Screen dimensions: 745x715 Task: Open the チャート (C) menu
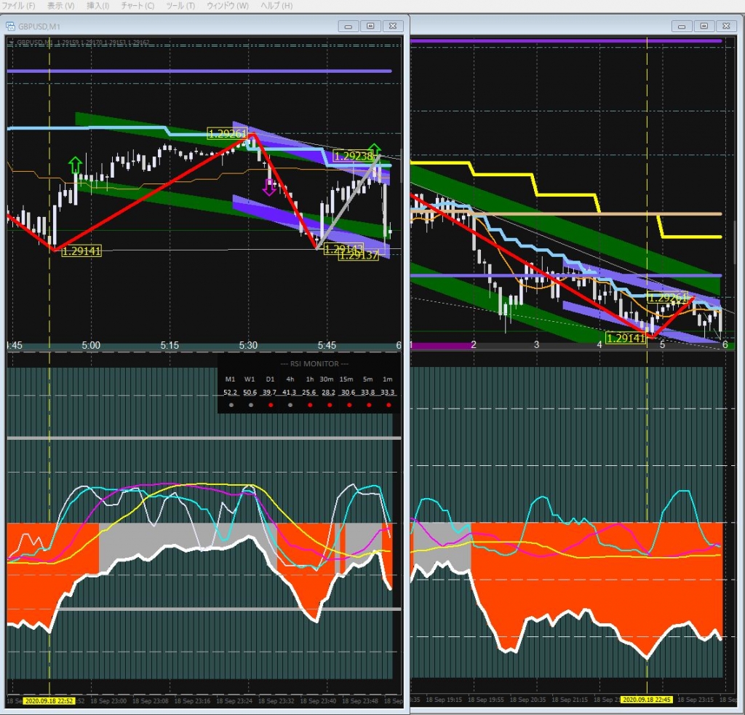(x=137, y=6)
